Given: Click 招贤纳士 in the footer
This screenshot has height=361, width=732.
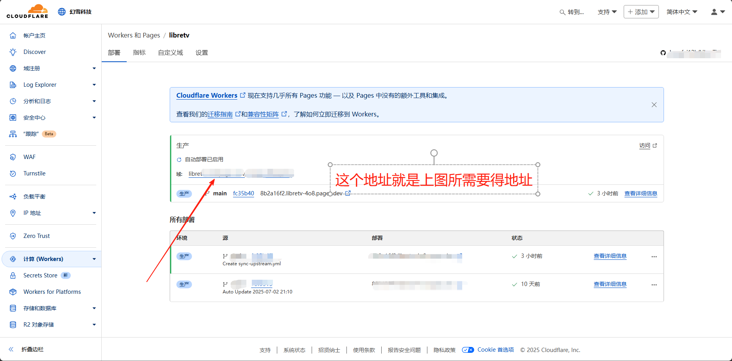Looking at the screenshot, I should 329,350.
